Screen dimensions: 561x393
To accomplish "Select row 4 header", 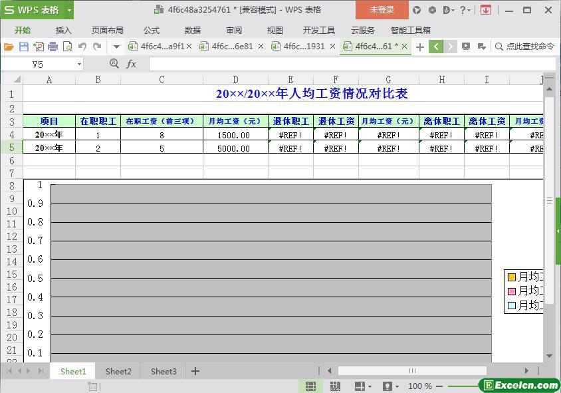I will (x=12, y=134).
